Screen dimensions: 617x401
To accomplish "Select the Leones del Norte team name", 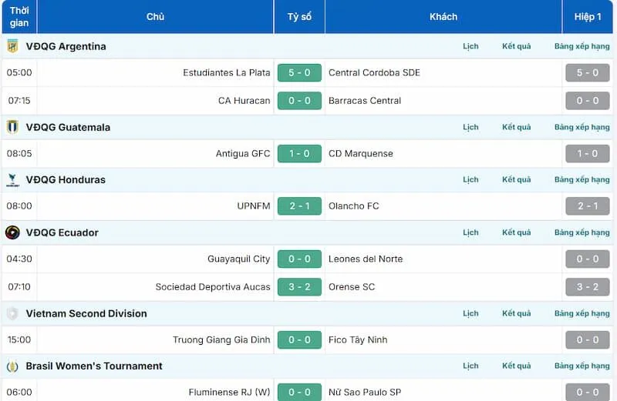I will click(366, 259).
